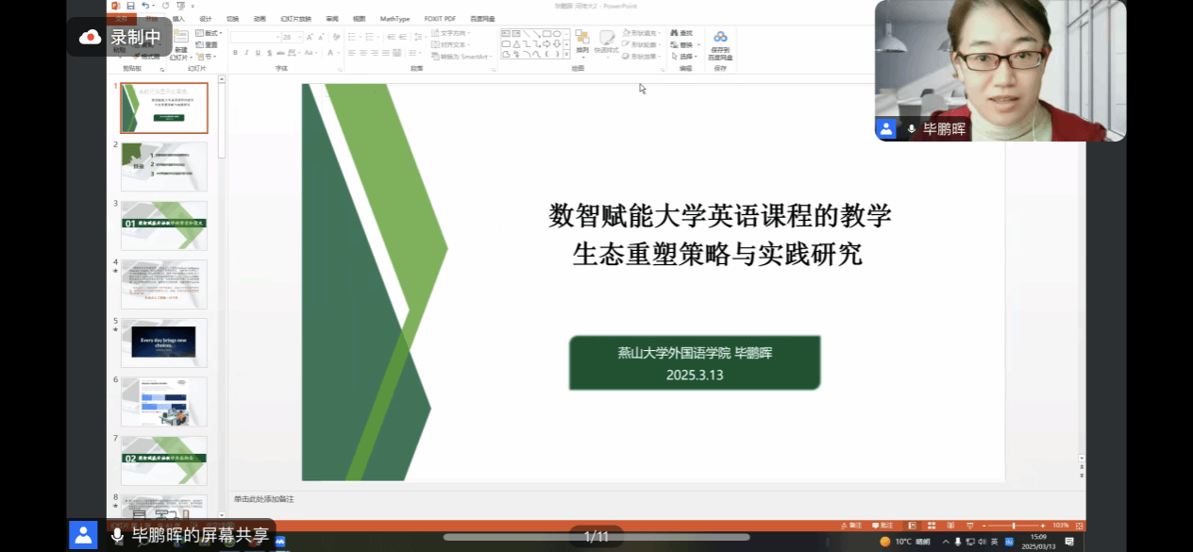The width and height of the screenshot is (1193, 552).
Task: Click the New Slide icon
Action: coord(180,42)
